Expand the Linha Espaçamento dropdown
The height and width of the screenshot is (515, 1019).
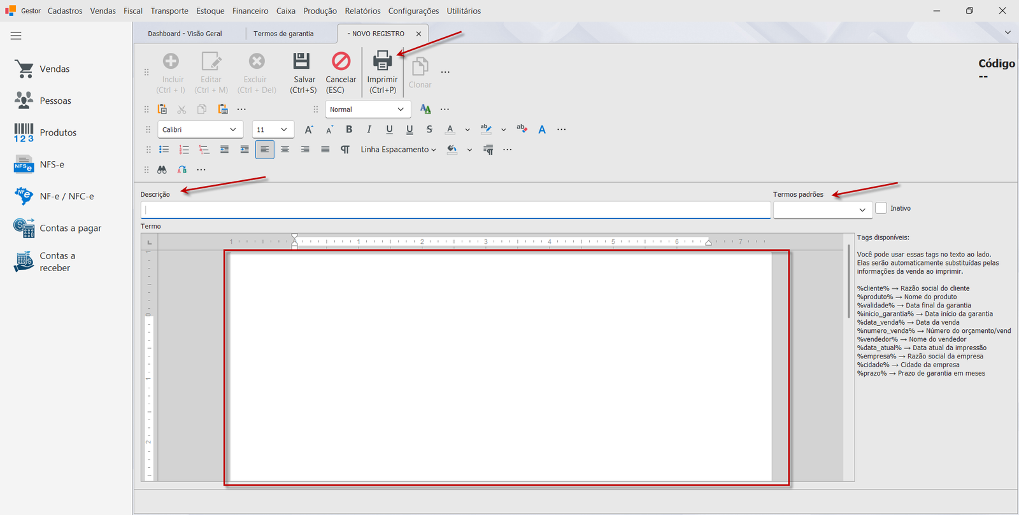point(399,150)
